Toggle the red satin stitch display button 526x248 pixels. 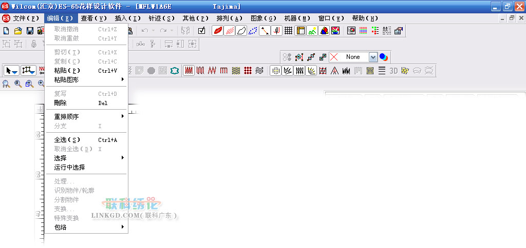pos(218,31)
